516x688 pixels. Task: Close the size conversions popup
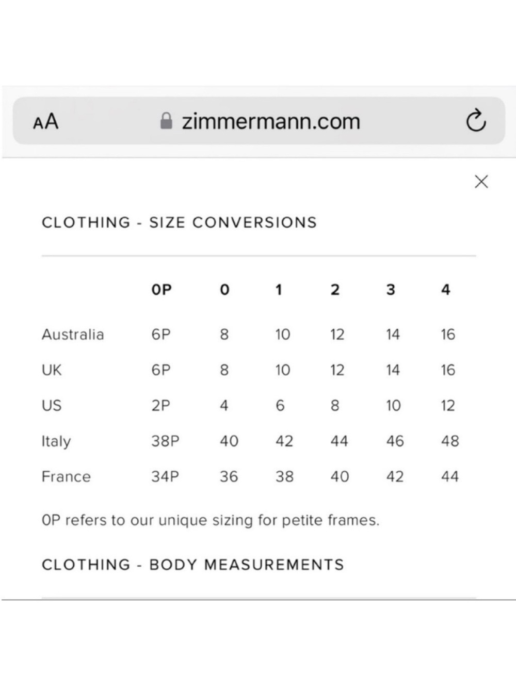coord(481,182)
